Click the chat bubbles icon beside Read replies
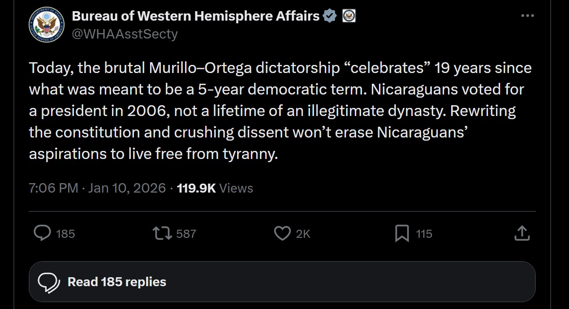569x309 pixels. (49, 282)
